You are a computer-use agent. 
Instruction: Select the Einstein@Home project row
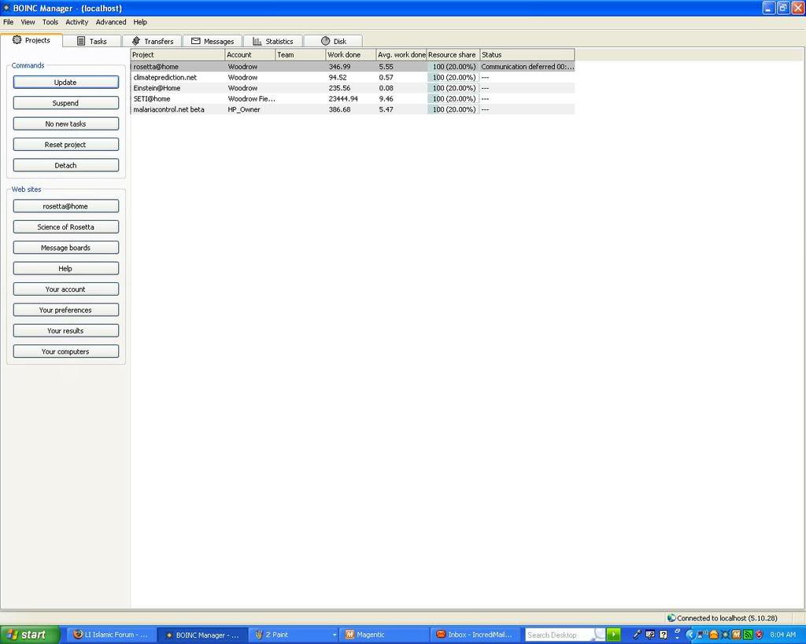[x=353, y=88]
